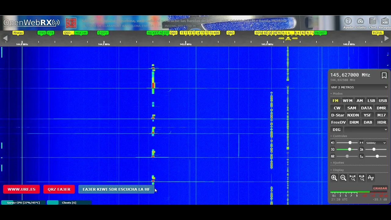Adjust the SQ squelch slider
The image size is (391, 220).
(347, 149)
